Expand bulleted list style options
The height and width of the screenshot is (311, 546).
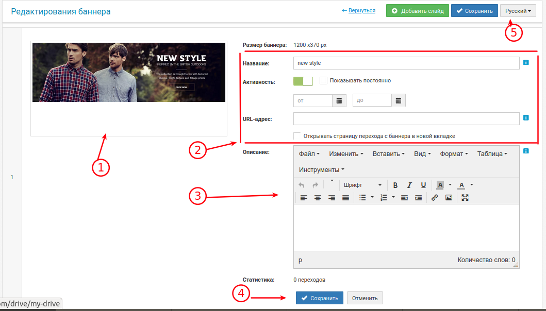coord(372,197)
